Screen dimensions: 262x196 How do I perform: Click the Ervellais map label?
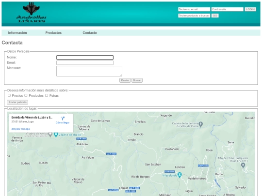(140, 122)
